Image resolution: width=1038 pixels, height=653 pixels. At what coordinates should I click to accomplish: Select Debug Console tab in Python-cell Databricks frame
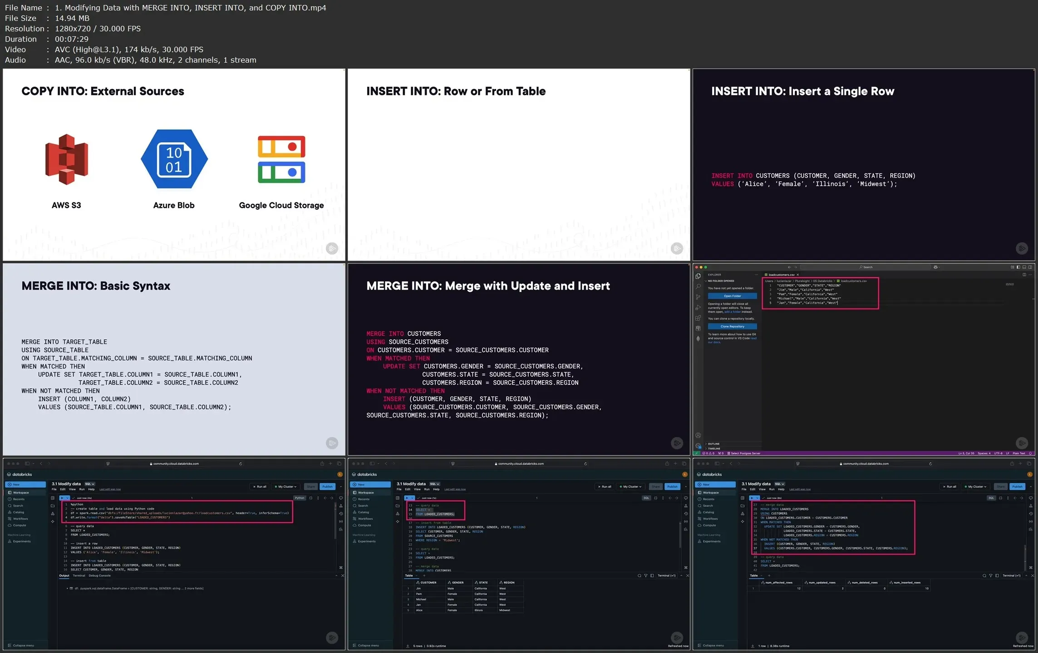[99, 575]
